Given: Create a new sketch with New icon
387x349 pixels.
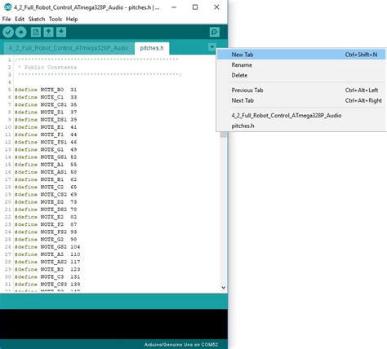Looking at the screenshot, I should tap(36, 32).
